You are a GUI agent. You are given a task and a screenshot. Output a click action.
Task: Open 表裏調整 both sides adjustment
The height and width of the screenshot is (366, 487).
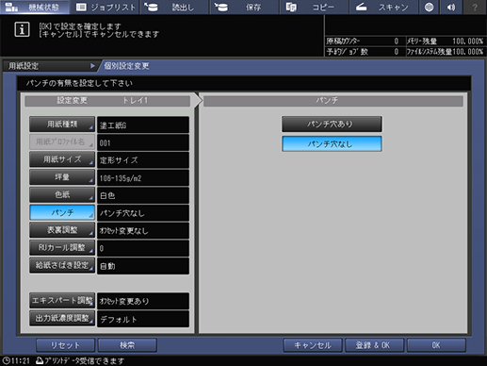pyautogui.click(x=62, y=230)
